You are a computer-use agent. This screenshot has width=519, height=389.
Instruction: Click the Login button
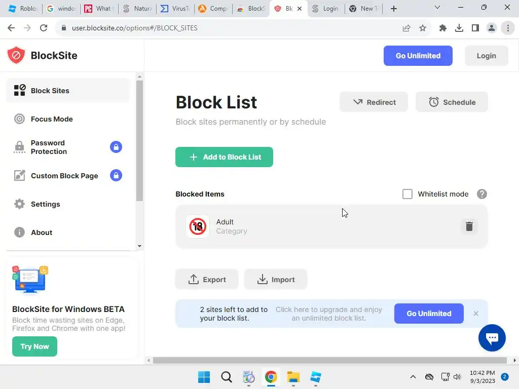pos(486,56)
